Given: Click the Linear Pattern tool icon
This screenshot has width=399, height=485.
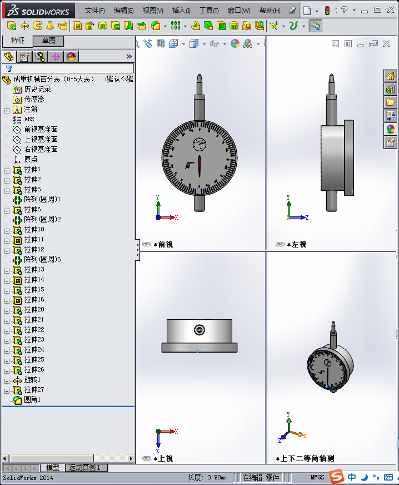Looking at the screenshot, I should click(175, 26).
